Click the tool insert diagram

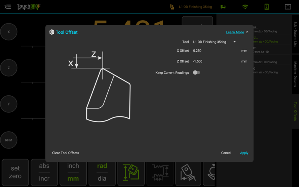coord(108,95)
